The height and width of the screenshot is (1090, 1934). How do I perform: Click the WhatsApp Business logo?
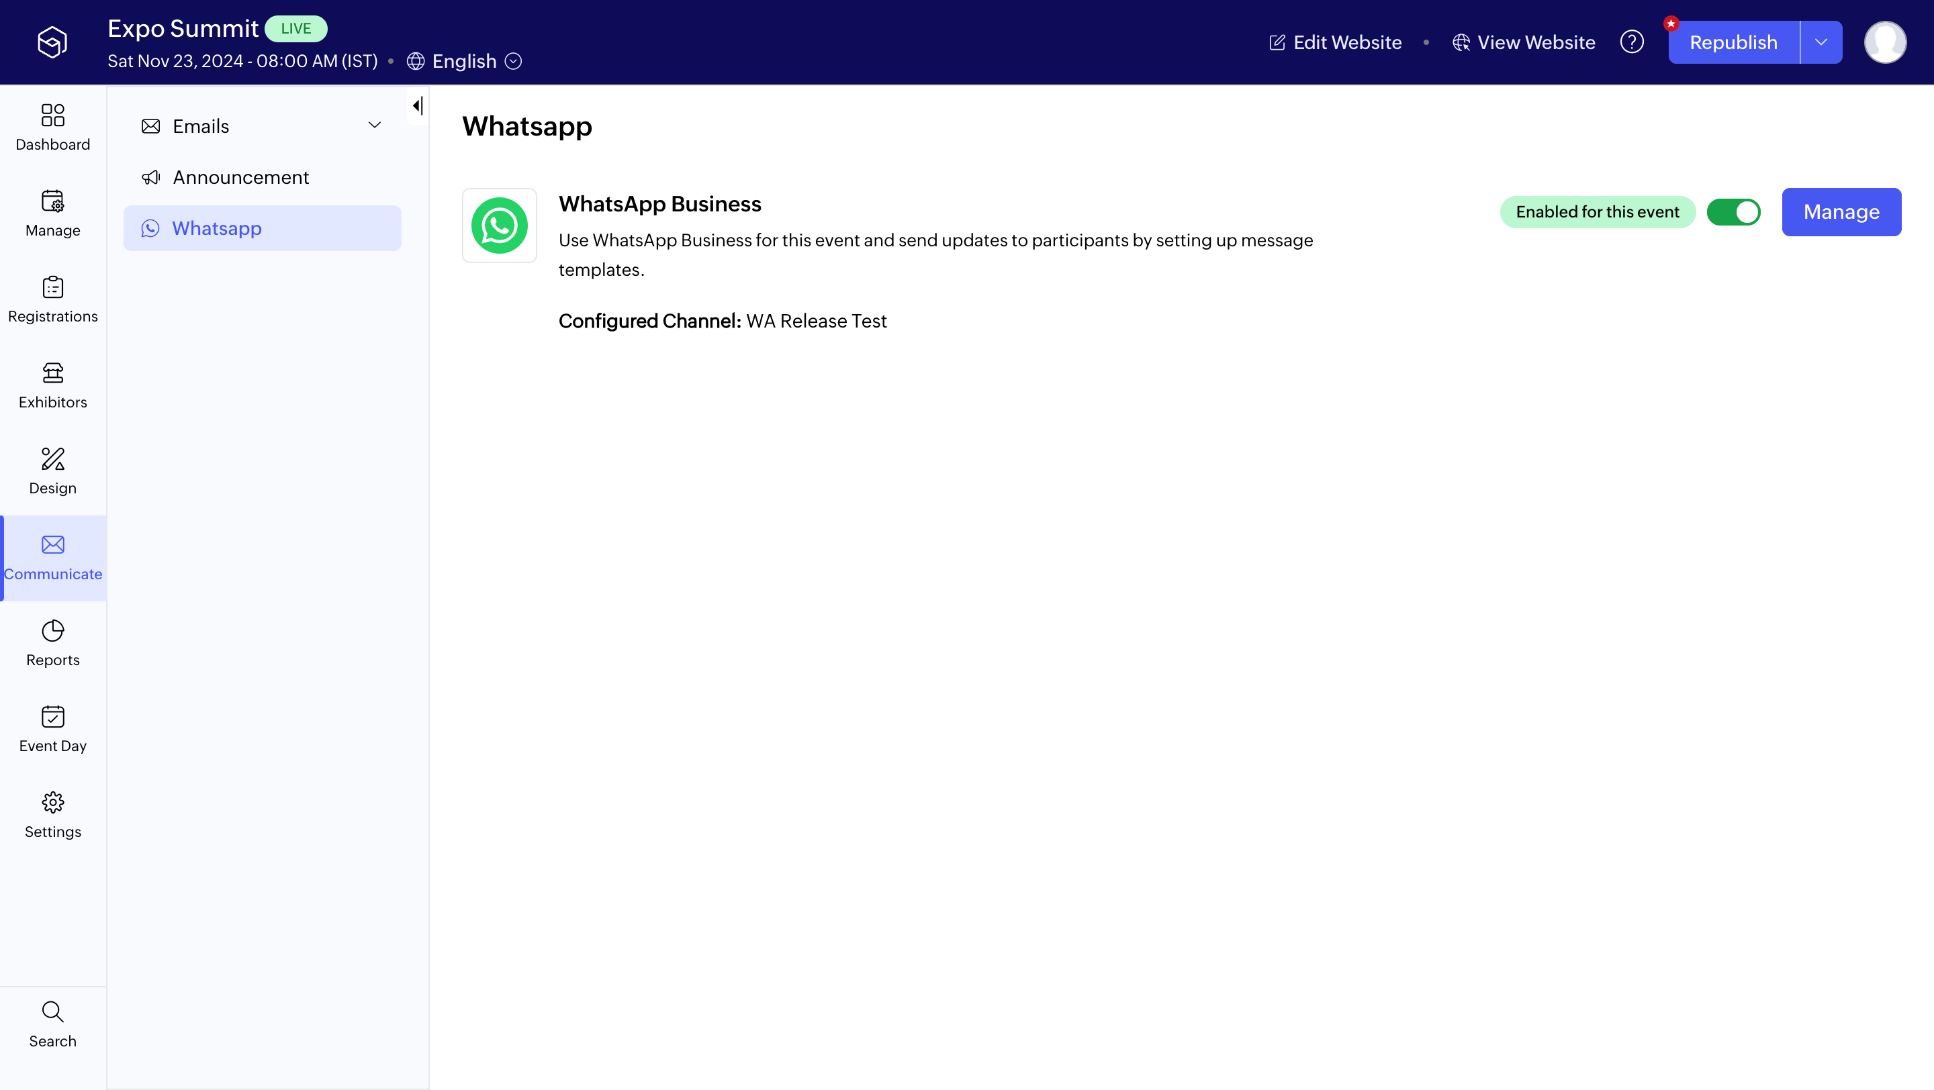tap(499, 226)
